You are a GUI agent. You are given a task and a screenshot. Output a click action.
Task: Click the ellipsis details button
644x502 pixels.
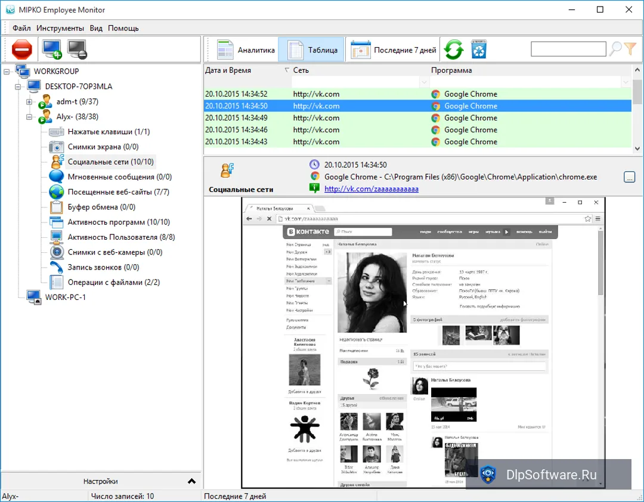629,177
